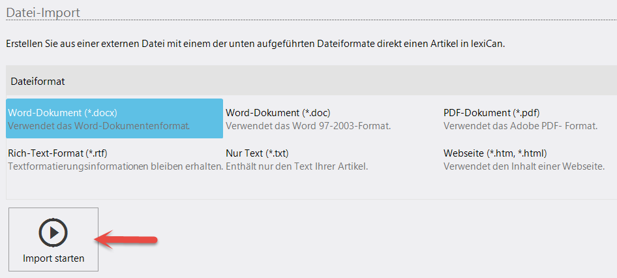Click text 'Enthält nur den Text Ihrer Artikel.'
The width and height of the screenshot is (617, 278).
coord(297,166)
